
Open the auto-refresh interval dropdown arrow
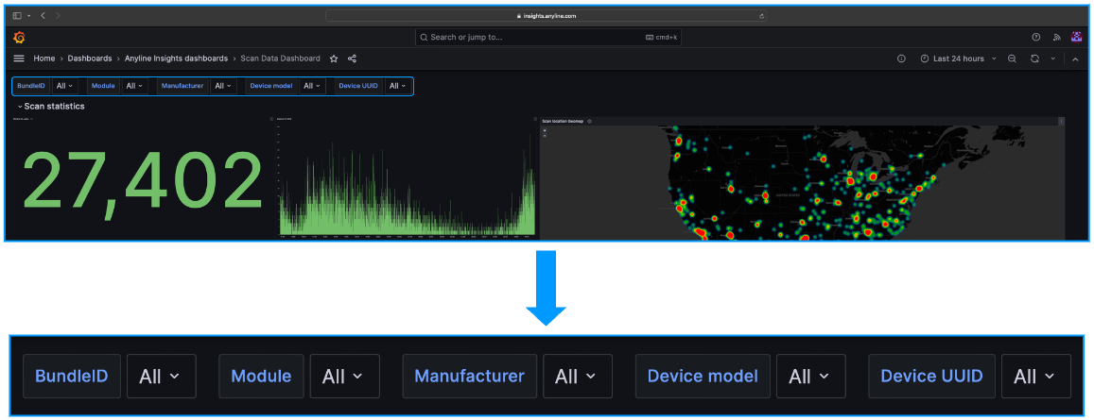1052,59
